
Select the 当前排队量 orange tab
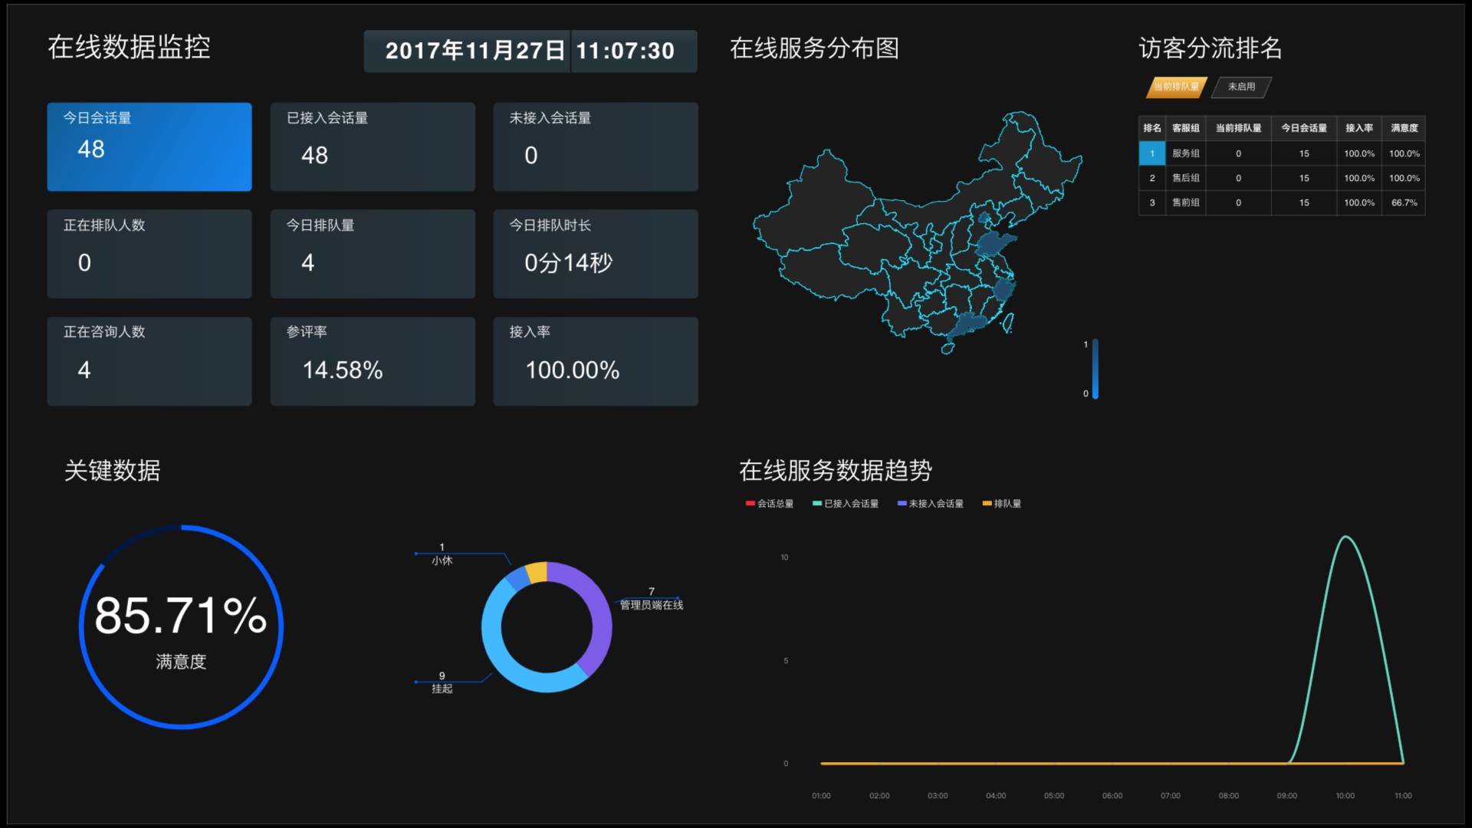[1176, 87]
